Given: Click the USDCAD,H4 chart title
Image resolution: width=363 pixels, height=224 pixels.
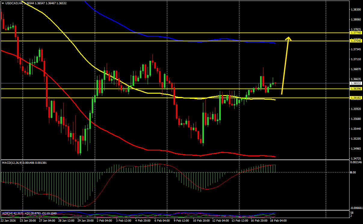Looking at the screenshot, I should (14, 3).
